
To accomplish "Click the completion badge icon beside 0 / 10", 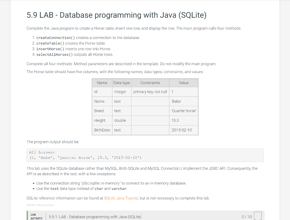I will [x=258, y=216].
